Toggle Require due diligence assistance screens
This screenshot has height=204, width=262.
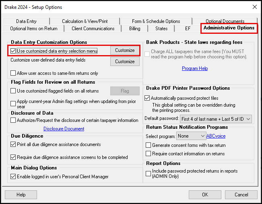tap(13, 157)
